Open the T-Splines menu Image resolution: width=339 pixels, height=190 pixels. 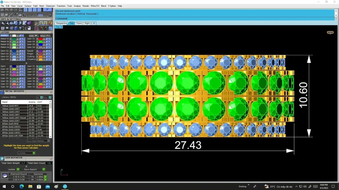pos(112,6)
